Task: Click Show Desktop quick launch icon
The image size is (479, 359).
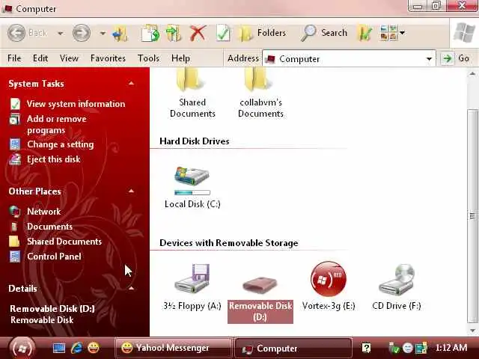Action: 59,348
